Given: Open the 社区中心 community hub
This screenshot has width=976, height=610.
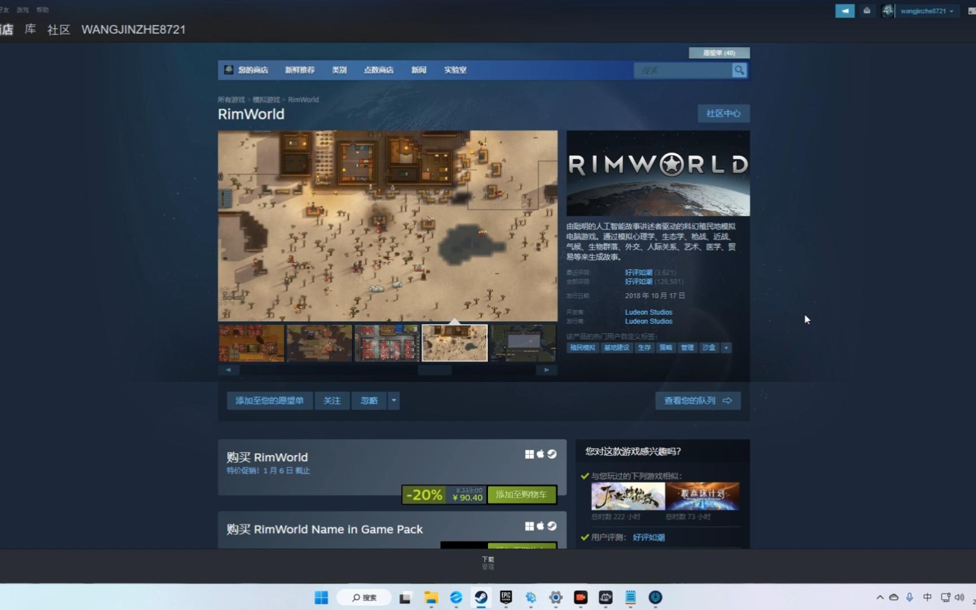Looking at the screenshot, I should [x=724, y=114].
